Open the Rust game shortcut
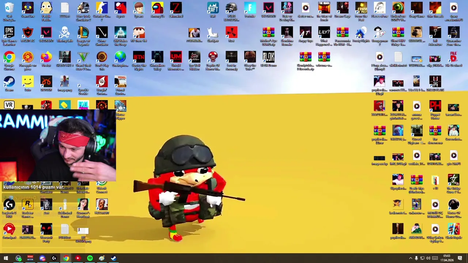This screenshot has width=468, height=263. coord(231,34)
